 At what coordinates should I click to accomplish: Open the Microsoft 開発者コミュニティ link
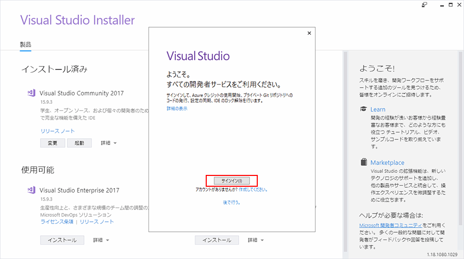(391, 225)
